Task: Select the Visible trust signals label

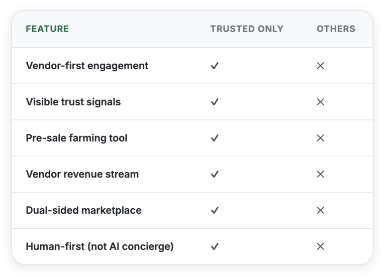Action: tap(73, 102)
